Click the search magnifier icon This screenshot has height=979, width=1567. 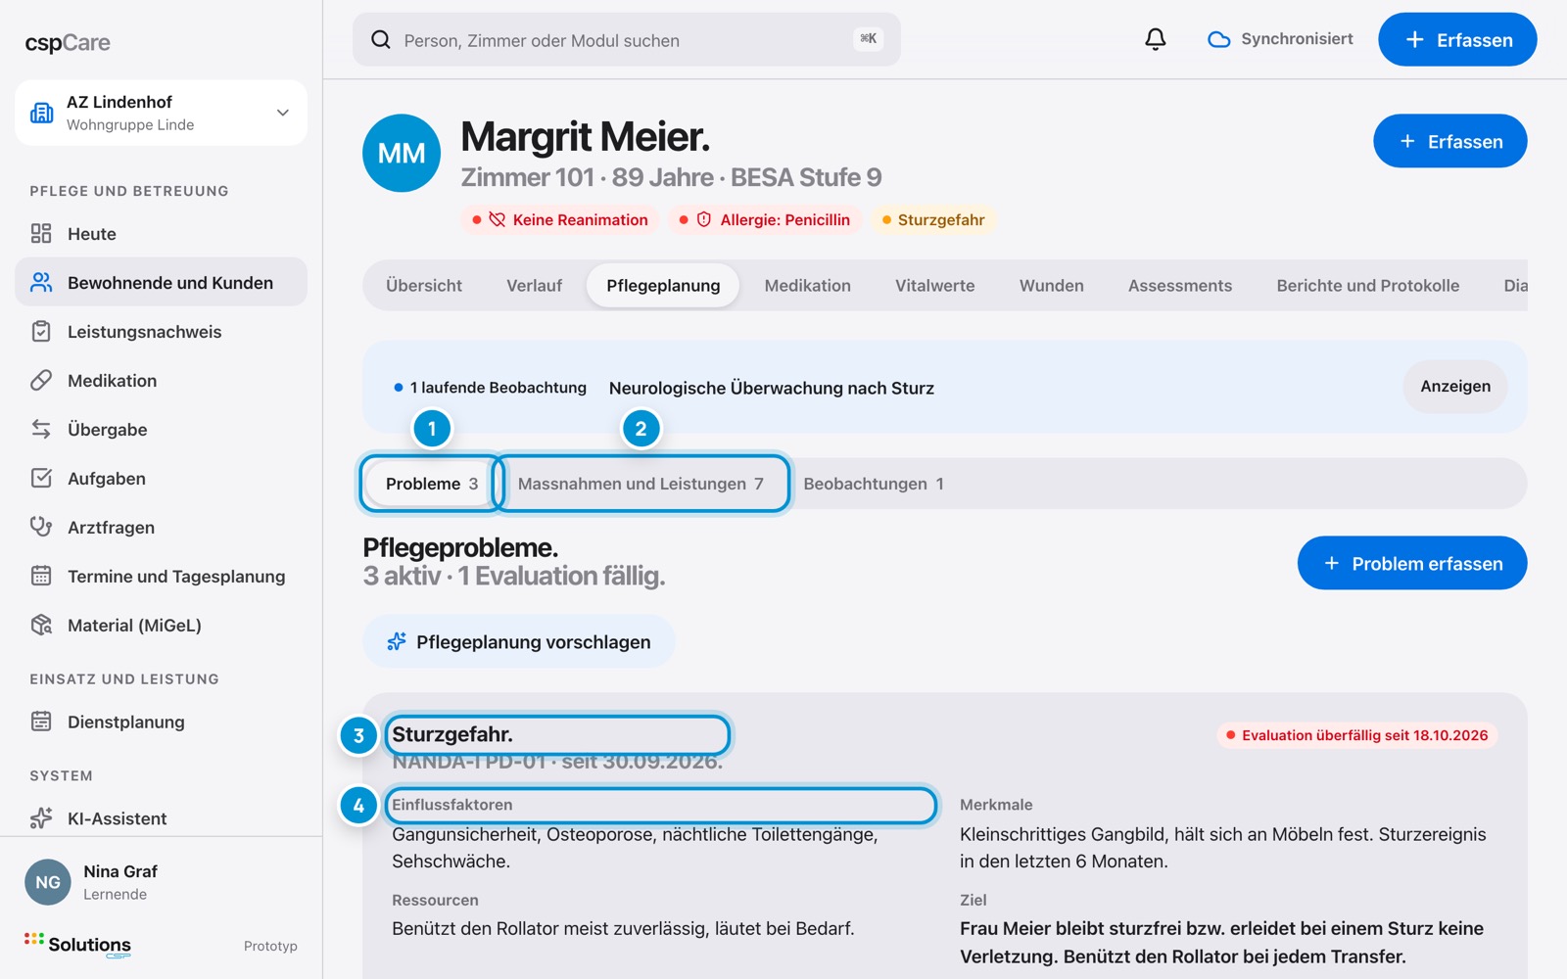click(381, 39)
